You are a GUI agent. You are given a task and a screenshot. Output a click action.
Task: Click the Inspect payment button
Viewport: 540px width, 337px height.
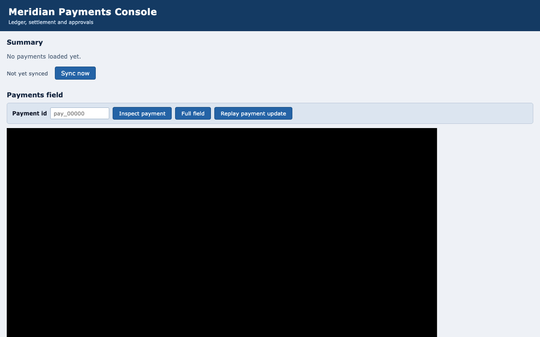click(x=142, y=113)
